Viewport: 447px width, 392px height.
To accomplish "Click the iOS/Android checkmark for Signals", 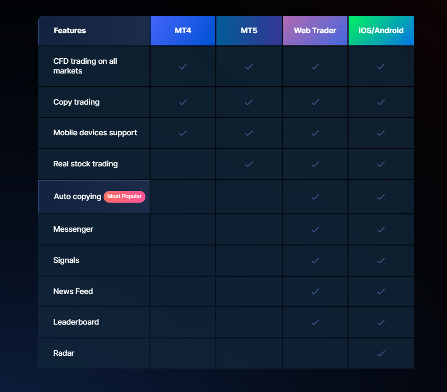I will pos(381,260).
